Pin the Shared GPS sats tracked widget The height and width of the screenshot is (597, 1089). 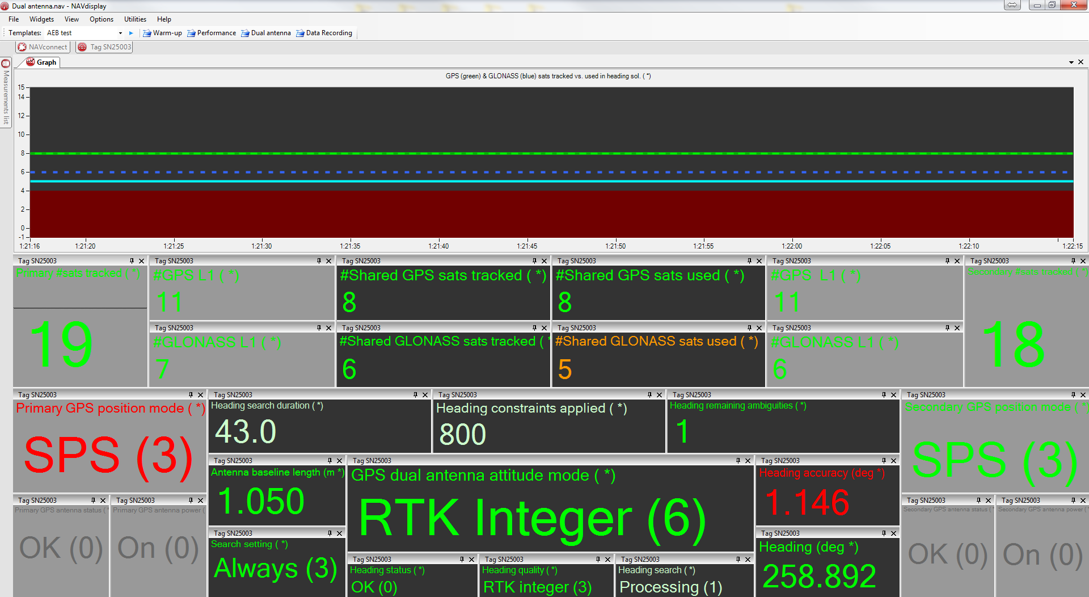pos(534,261)
